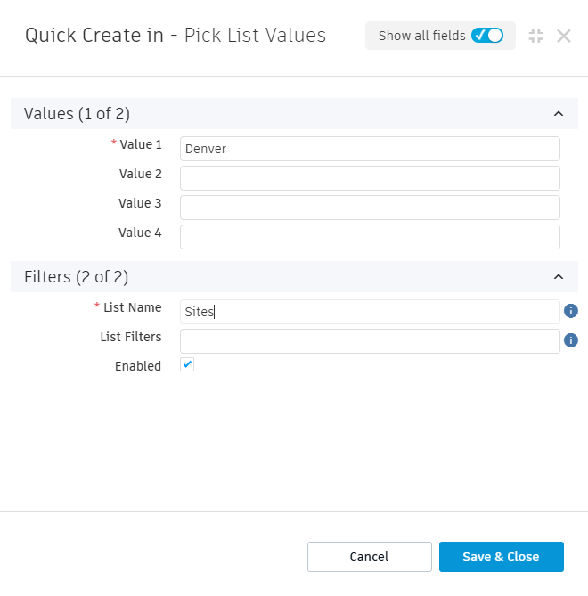This screenshot has height=596, width=588.
Task: Click the List Filters info icon
Action: coord(572,339)
